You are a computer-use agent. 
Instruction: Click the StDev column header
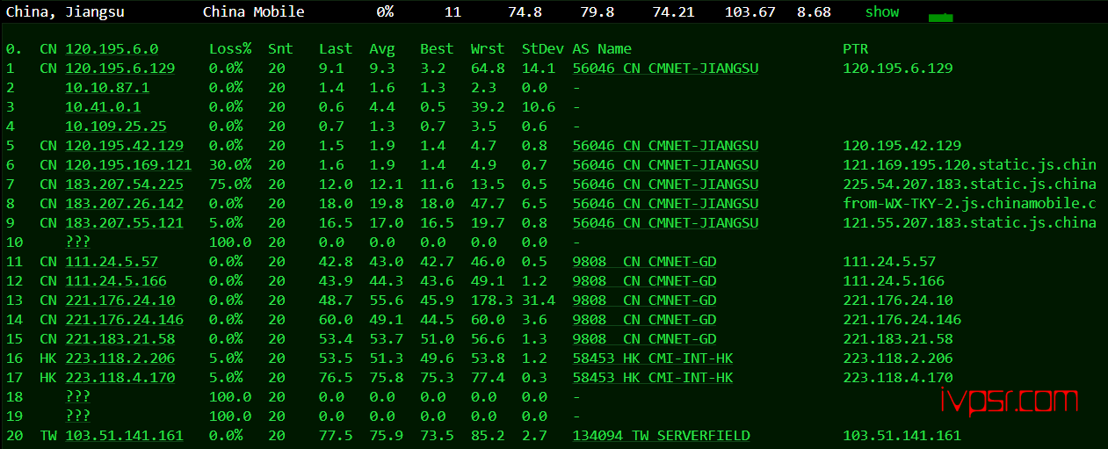point(542,49)
